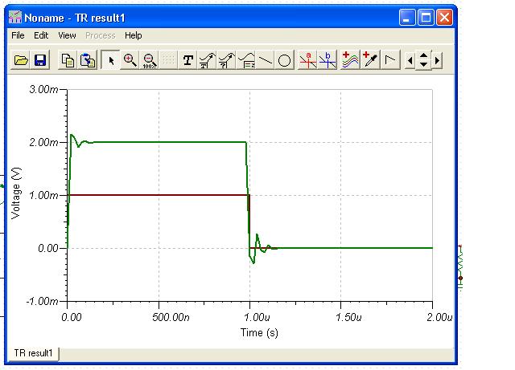Click the up arrow scroll button
The height and width of the screenshot is (370, 515).
point(424,56)
